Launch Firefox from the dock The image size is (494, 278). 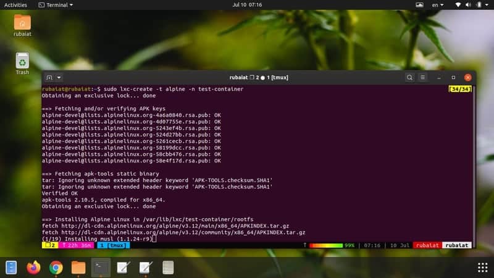(x=33, y=267)
